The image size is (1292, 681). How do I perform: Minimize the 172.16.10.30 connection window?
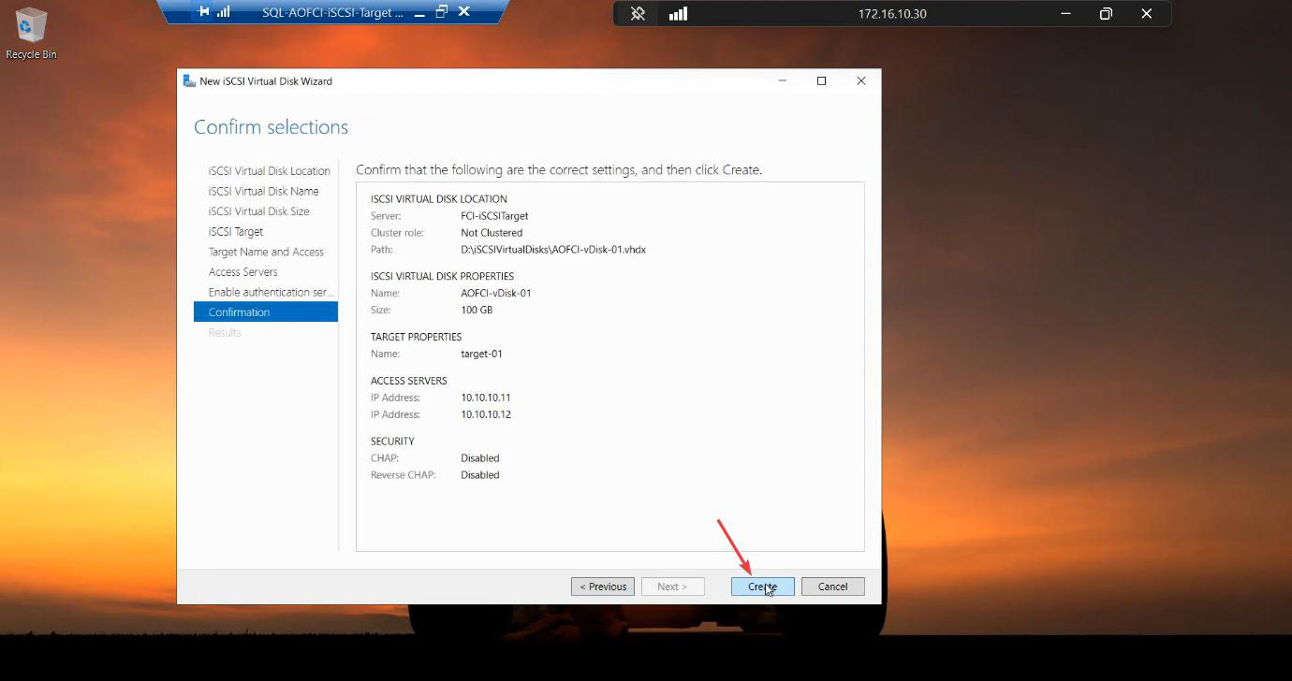(1064, 14)
